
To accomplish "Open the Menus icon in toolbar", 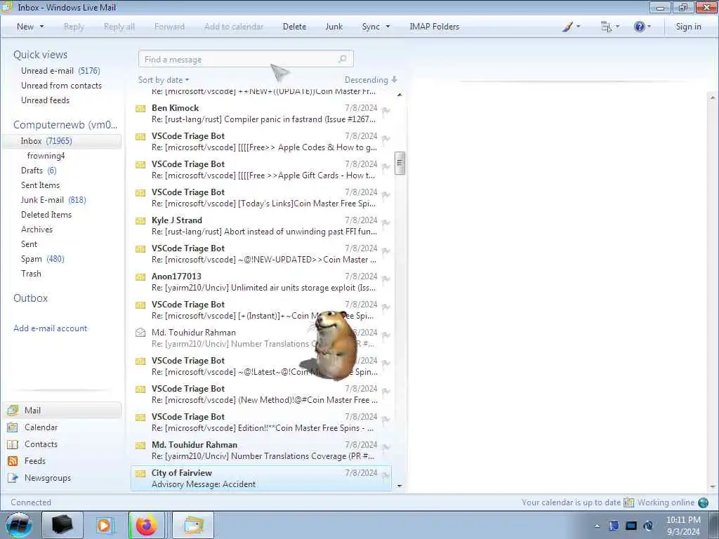I will click(x=606, y=27).
